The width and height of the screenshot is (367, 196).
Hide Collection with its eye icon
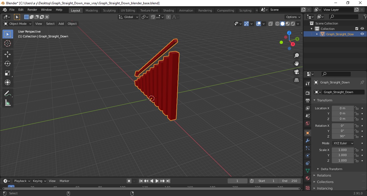coord(362,29)
